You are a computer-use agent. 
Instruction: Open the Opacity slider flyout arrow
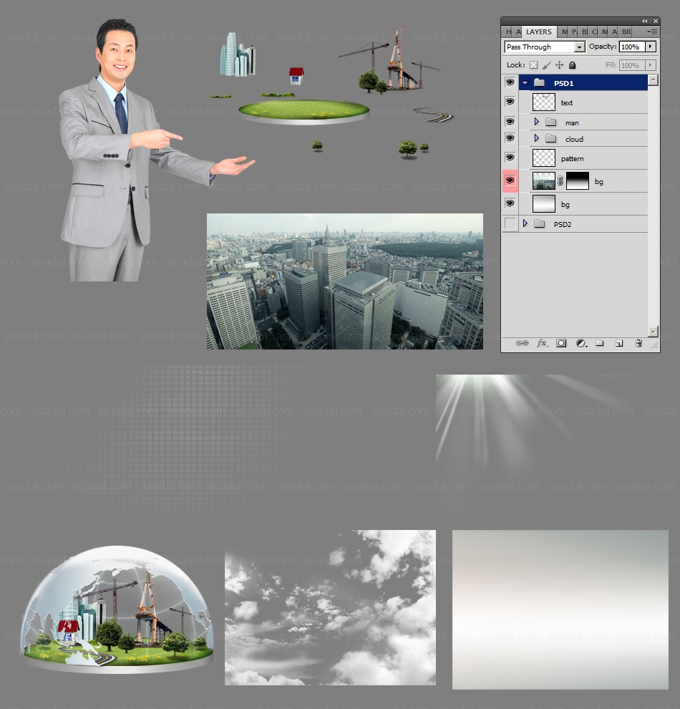pyautogui.click(x=650, y=47)
